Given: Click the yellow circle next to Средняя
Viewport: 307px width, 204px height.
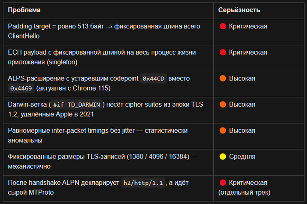Looking at the screenshot, I should tap(222, 156).
